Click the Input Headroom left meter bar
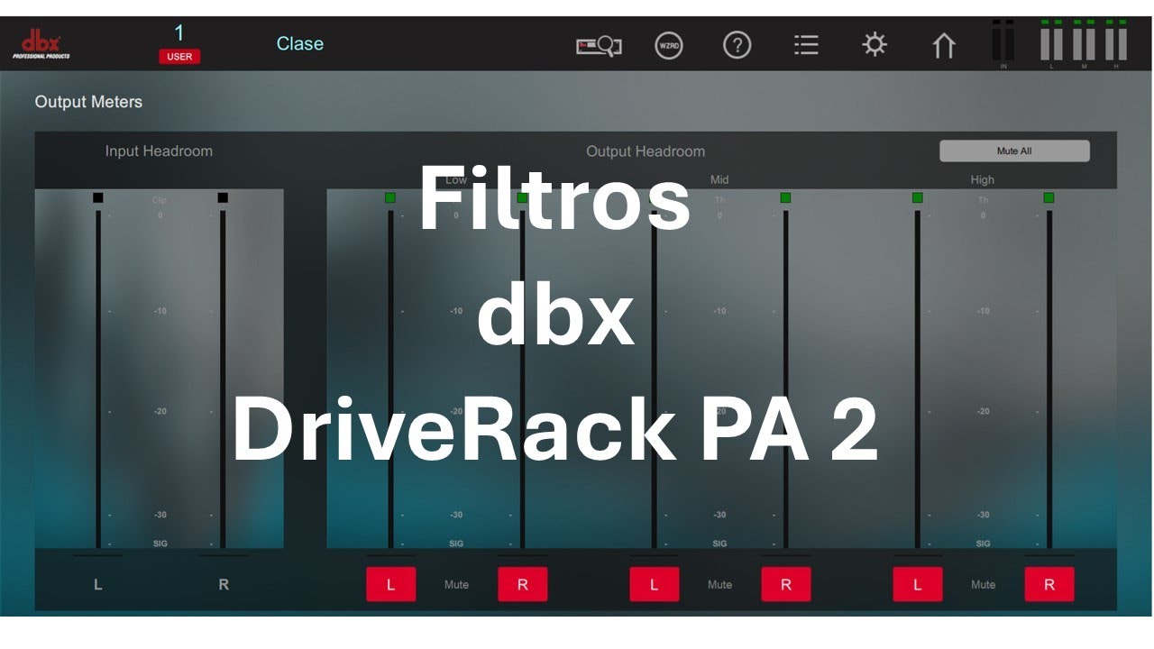The width and height of the screenshot is (1154, 649). (98, 379)
